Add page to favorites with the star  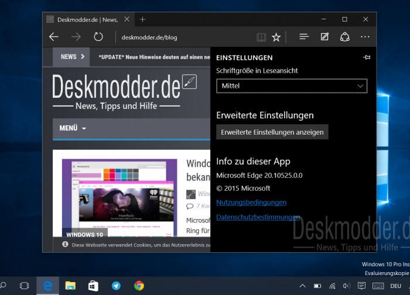pos(276,37)
